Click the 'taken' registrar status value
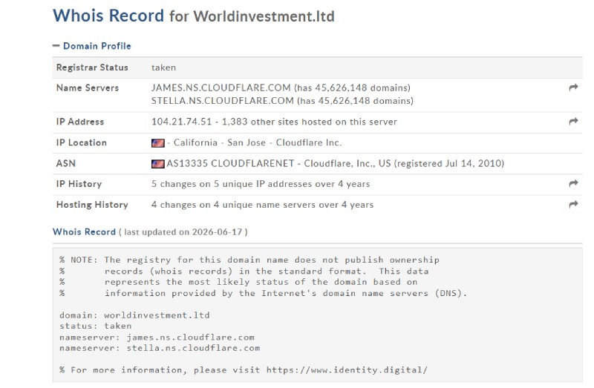This screenshot has width=594, height=388. tap(163, 68)
